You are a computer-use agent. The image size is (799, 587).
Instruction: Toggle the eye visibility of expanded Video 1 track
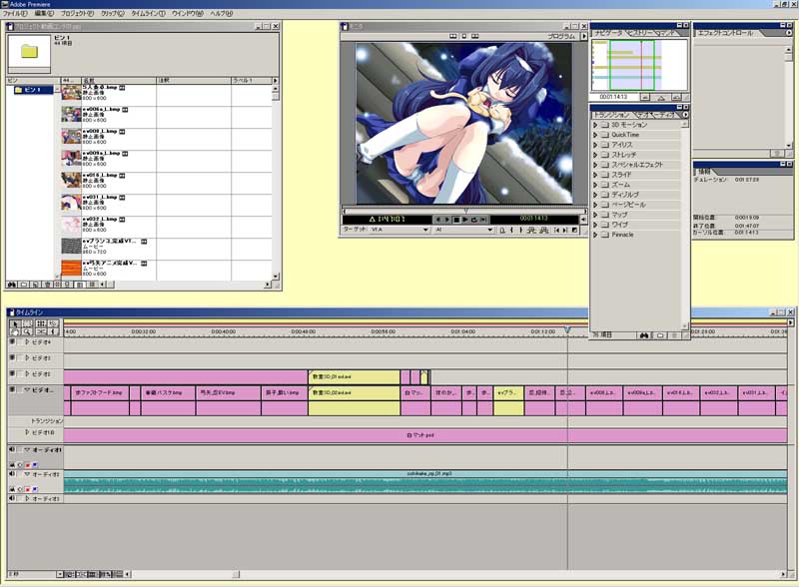12,389
